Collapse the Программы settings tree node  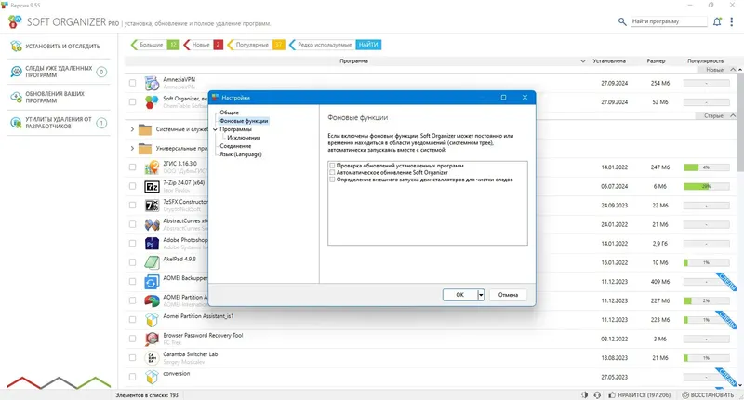click(x=216, y=129)
